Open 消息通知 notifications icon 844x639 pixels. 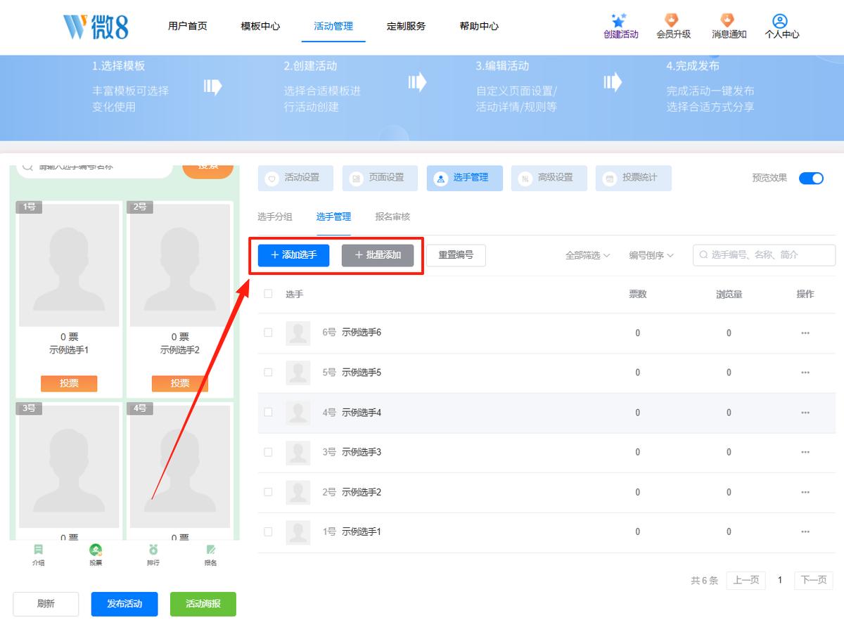click(727, 20)
